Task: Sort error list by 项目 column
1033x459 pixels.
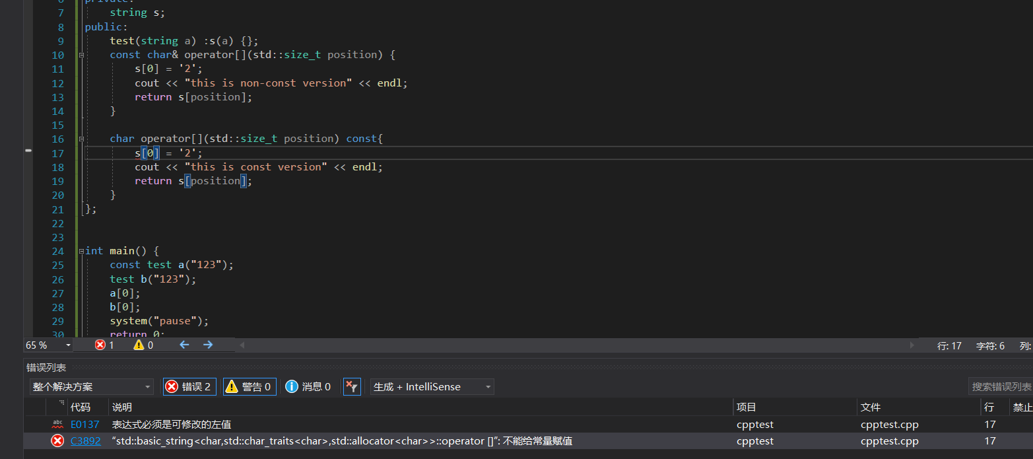Action: click(747, 407)
